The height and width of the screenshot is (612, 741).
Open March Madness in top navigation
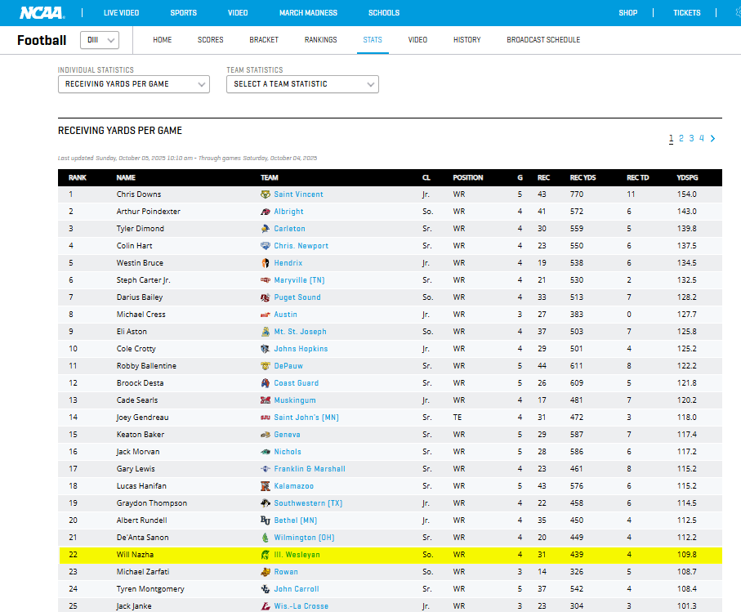[x=308, y=13]
